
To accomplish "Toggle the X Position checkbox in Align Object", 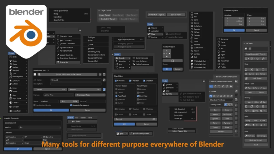I will tap(116, 81).
